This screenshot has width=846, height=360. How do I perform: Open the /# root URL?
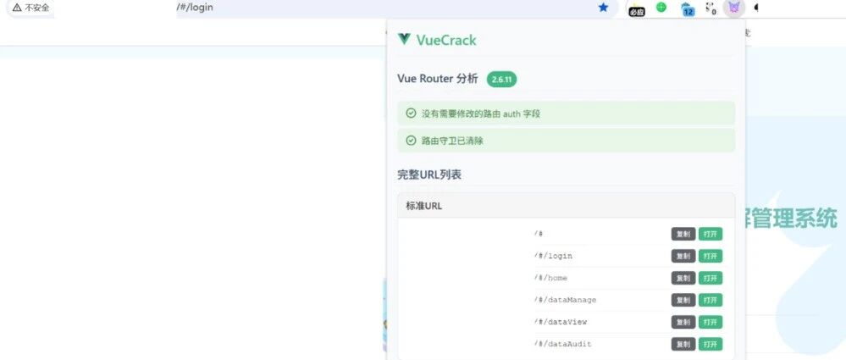click(710, 235)
